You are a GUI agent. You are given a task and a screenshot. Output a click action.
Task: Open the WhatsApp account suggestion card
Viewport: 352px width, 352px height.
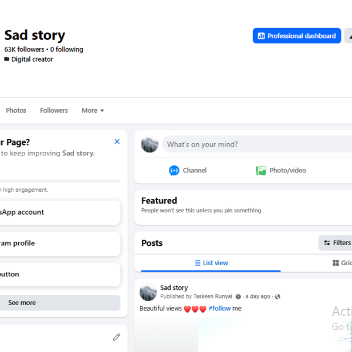[x=59, y=212]
